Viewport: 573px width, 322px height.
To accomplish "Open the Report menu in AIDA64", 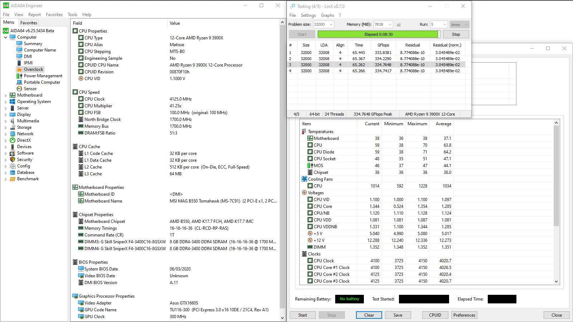I will [34, 15].
